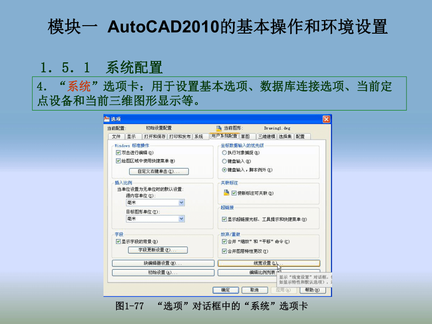Click the 用户系统配置 tab
The image size is (432, 324).
tap(224, 136)
